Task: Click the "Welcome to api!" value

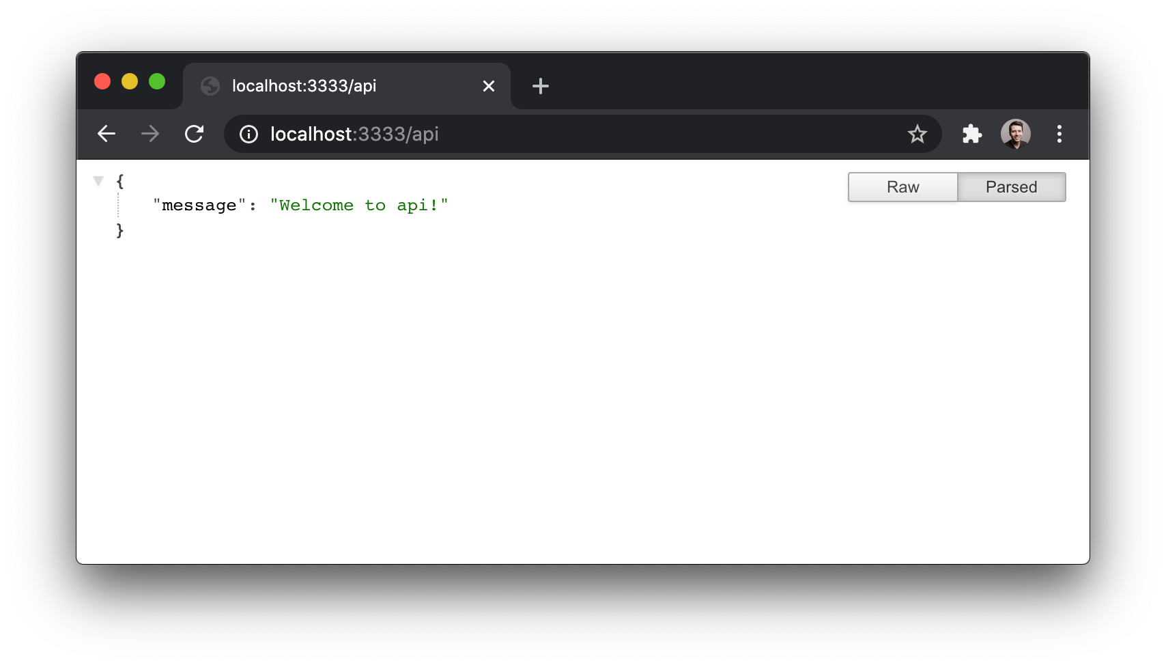Action: pyautogui.click(x=359, y=206)
